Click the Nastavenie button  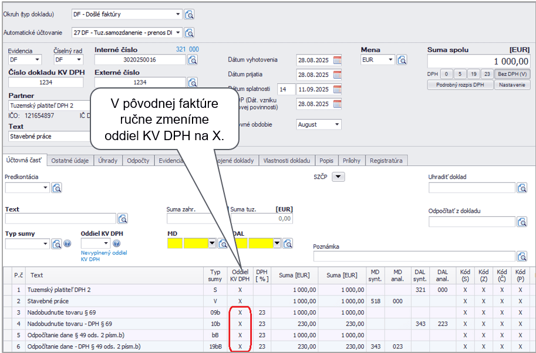point(512,85)
